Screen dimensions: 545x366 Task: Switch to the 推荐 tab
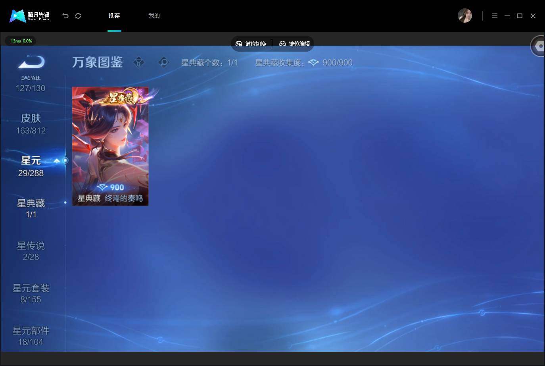pyautogui.click(x=114, y=16)
